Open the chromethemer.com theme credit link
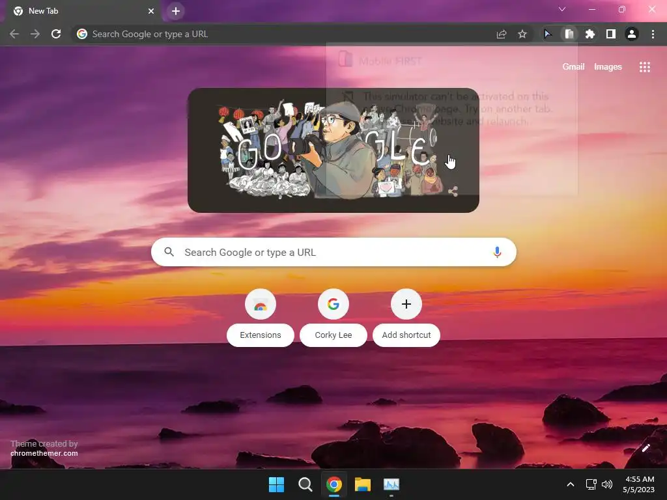Image resolution: width=667 pixels, height=500 pixels. pyautogui.click(x=44, y=453)
